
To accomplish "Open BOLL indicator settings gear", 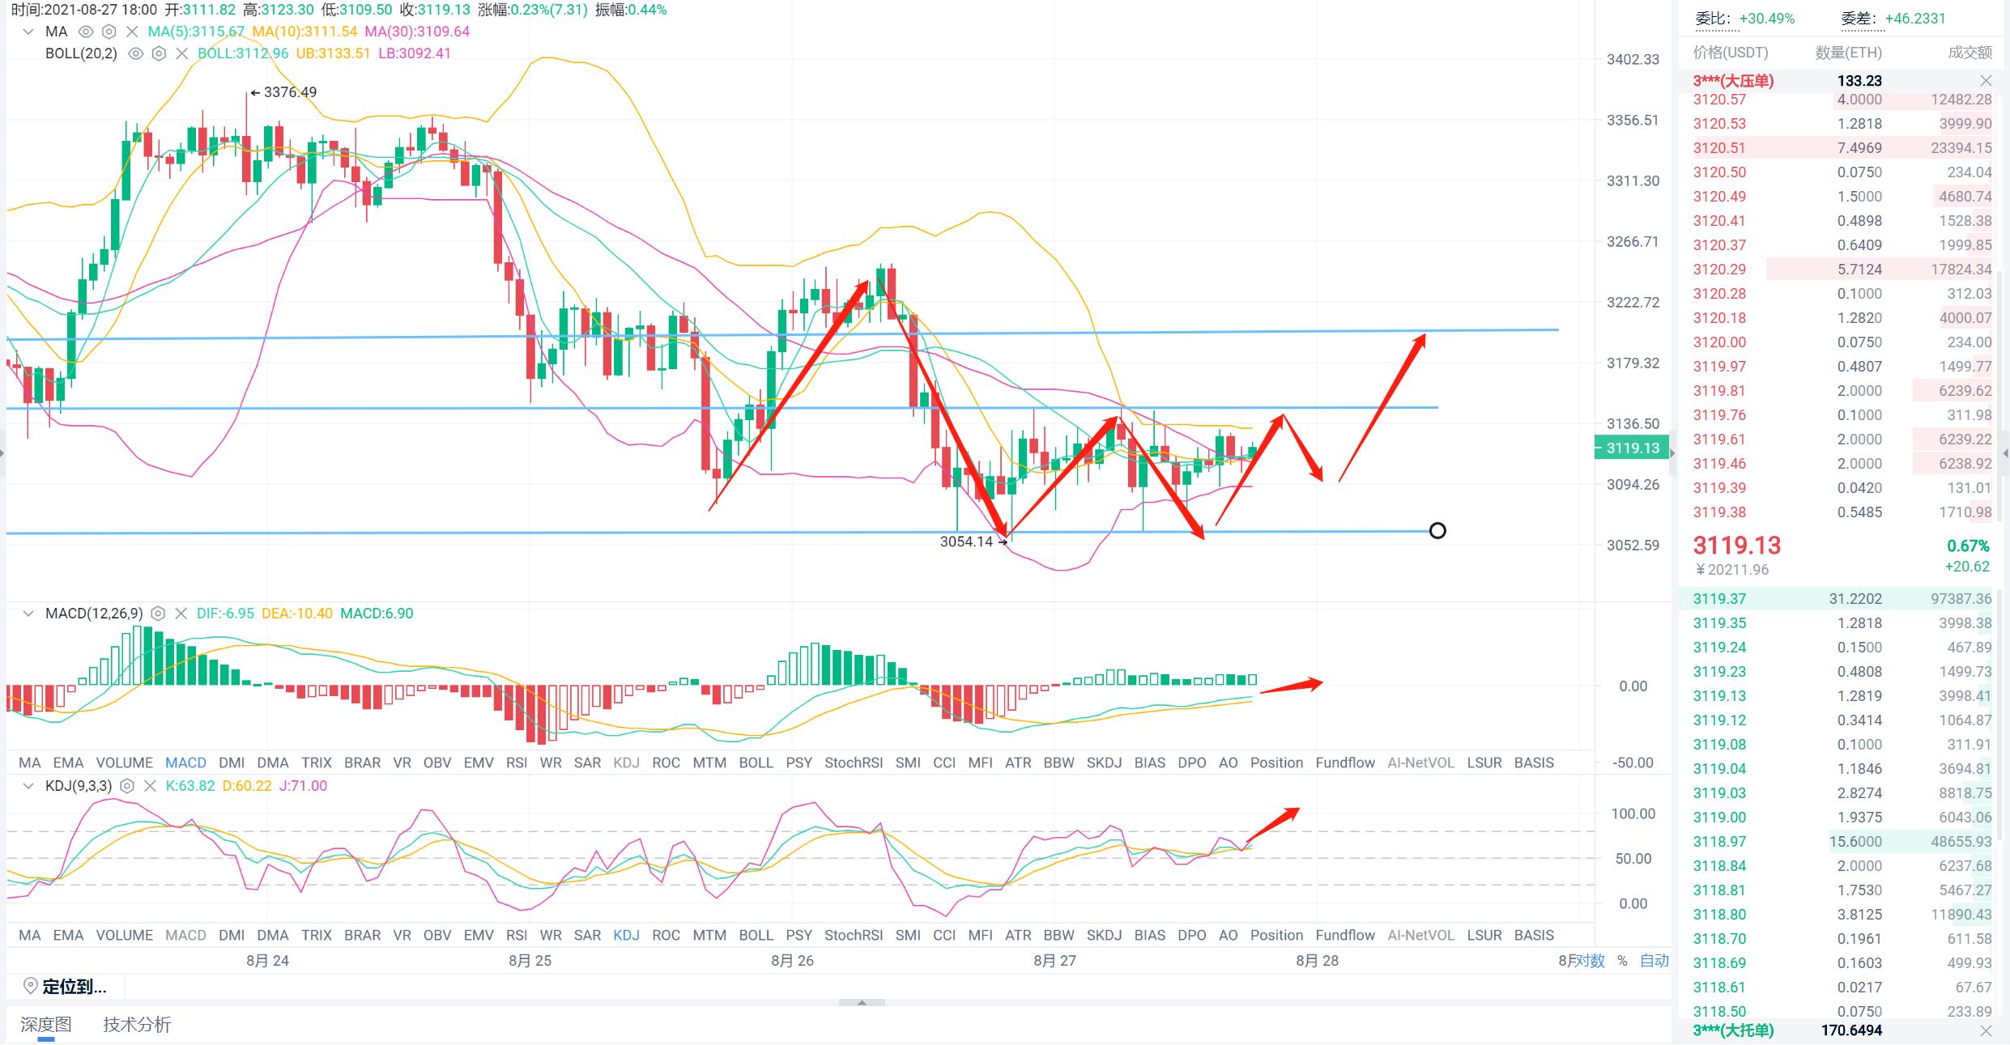I will tap(159, 53).
